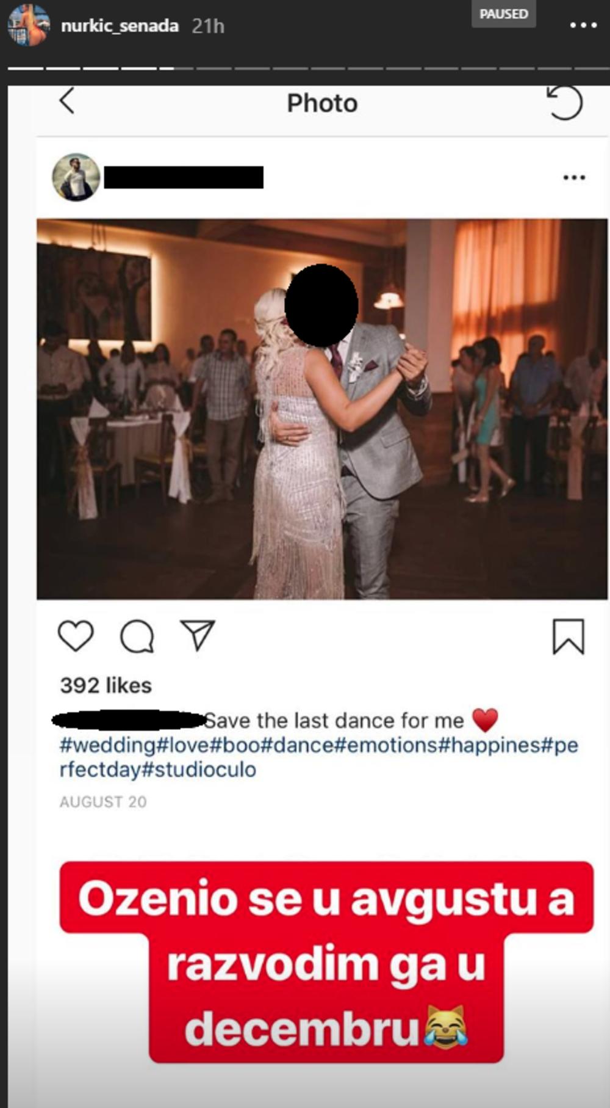
Task: Open the #wedding hashtag
Action: (107, 745)
